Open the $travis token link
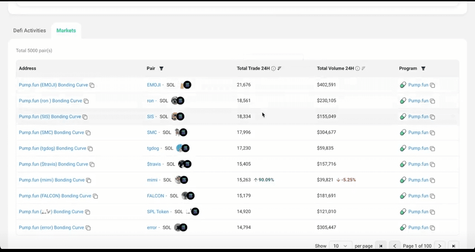Viewport: 475px width, 252px height. pyautogui.click(x=154, y=164)
